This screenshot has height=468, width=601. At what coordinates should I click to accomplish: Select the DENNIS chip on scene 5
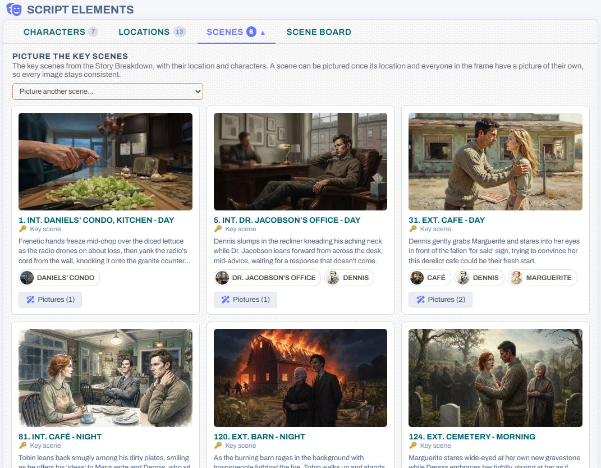(349, 278)
